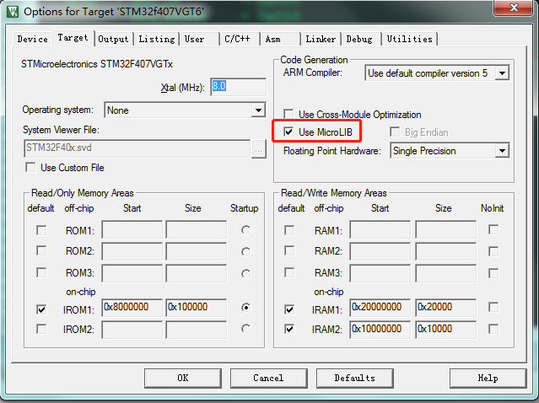This screenshot has width=539, height=403.
Task: Select the Target tab
Action: coord(73,38)
